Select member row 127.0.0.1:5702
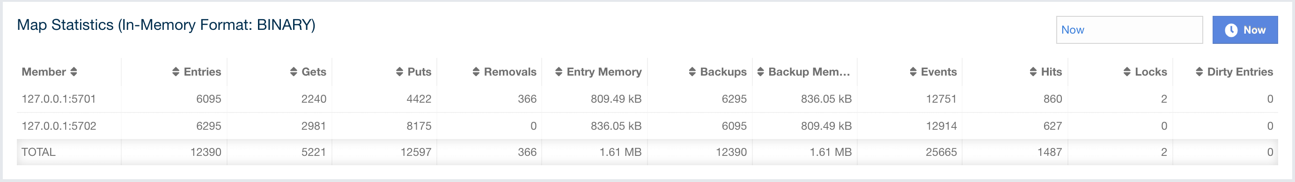This screenshot has width=1295, height=182. (x=647, y=126)
